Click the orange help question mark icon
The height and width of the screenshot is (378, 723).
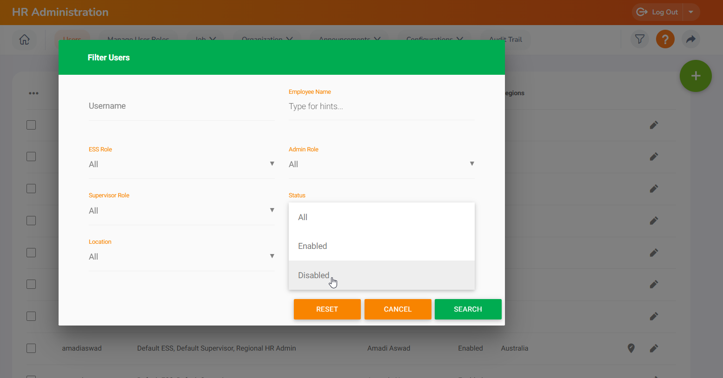coord(665,39)
